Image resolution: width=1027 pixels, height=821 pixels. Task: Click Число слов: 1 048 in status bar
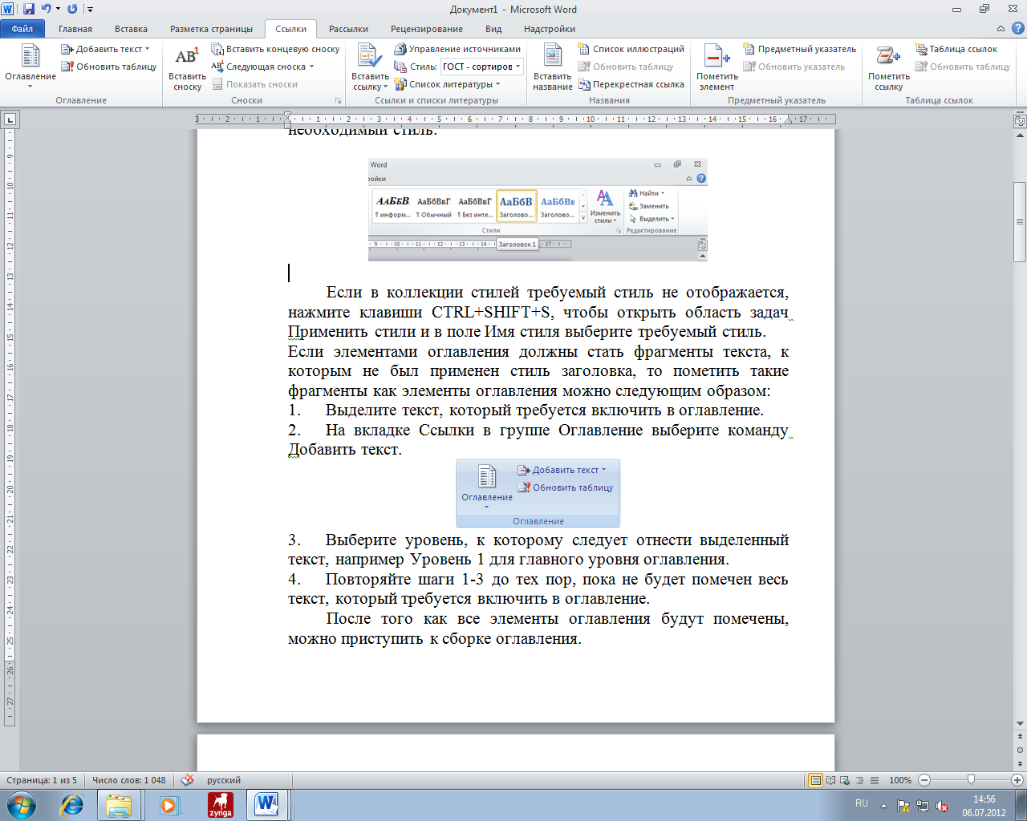pyautogui.click(x=129, y=780)
